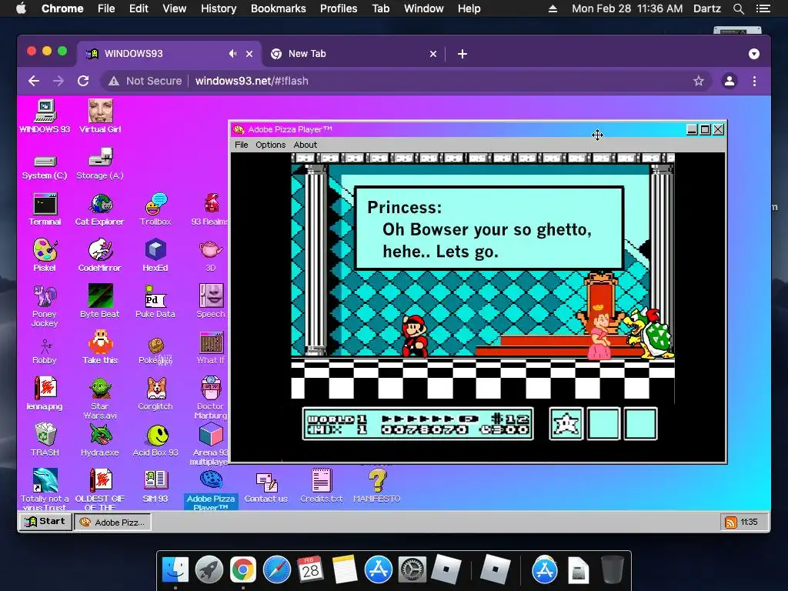Viewport: 788px width, 591px height.
Task: Open the 3D teapot icon
Action: [x=211, y=256]
